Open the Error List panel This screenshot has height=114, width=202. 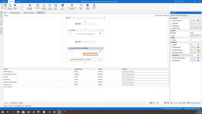(x=11, y=106)
